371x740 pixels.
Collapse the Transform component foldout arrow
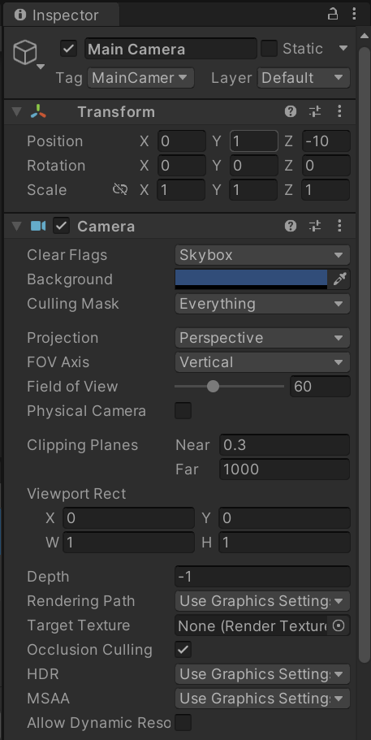17,112
